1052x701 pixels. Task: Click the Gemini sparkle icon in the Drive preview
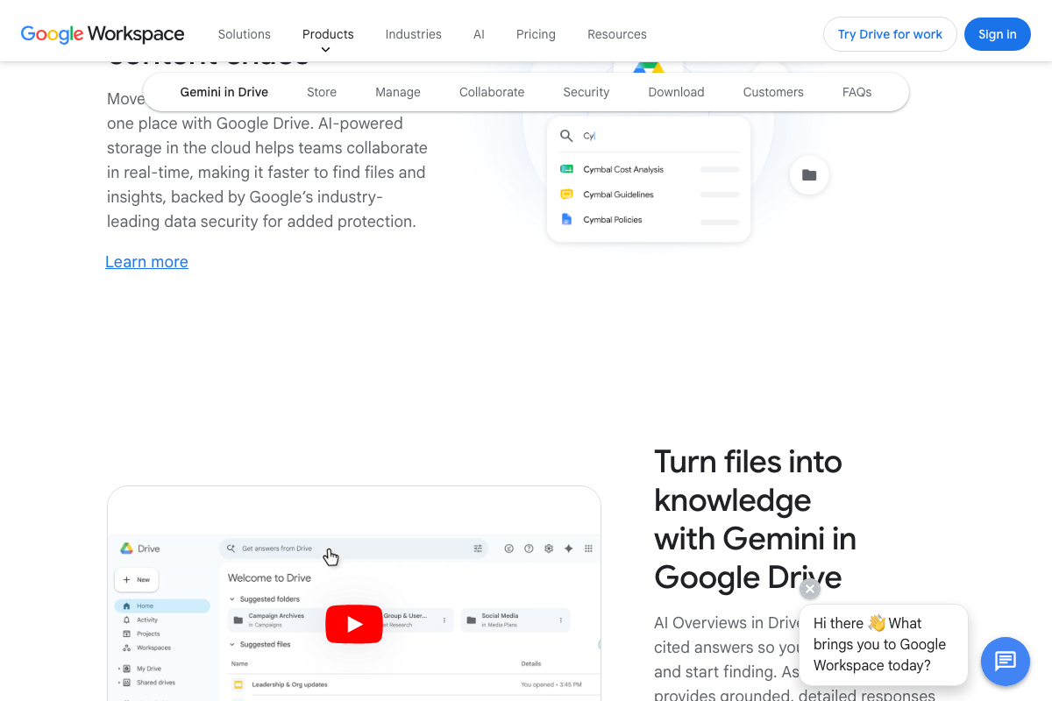(568, 549)
